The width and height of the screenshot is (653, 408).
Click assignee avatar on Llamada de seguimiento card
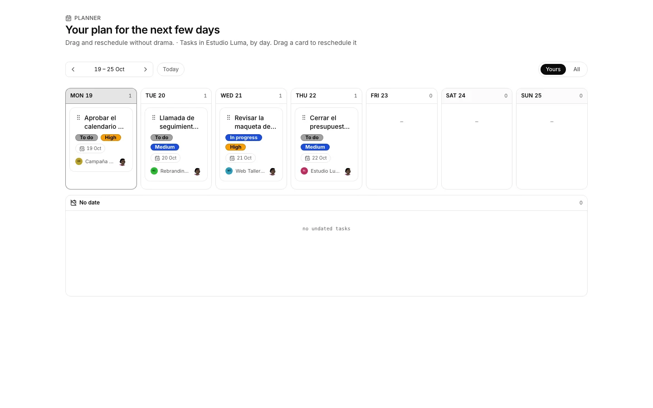(x=197, y=171)
